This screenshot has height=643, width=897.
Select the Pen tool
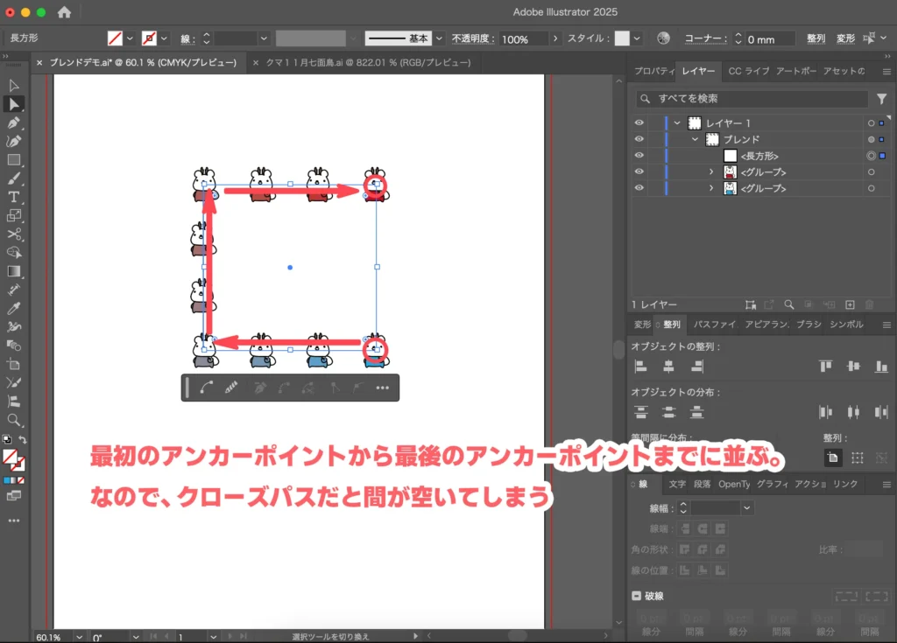[14, 122]
